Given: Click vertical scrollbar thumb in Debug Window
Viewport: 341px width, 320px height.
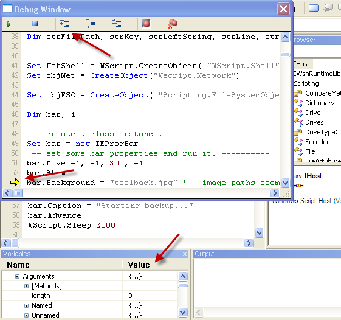Looking at the screenshot, I should 285,55.
